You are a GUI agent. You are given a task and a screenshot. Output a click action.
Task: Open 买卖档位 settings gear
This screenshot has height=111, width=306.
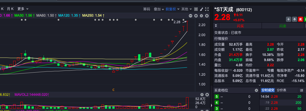[256, 90]
